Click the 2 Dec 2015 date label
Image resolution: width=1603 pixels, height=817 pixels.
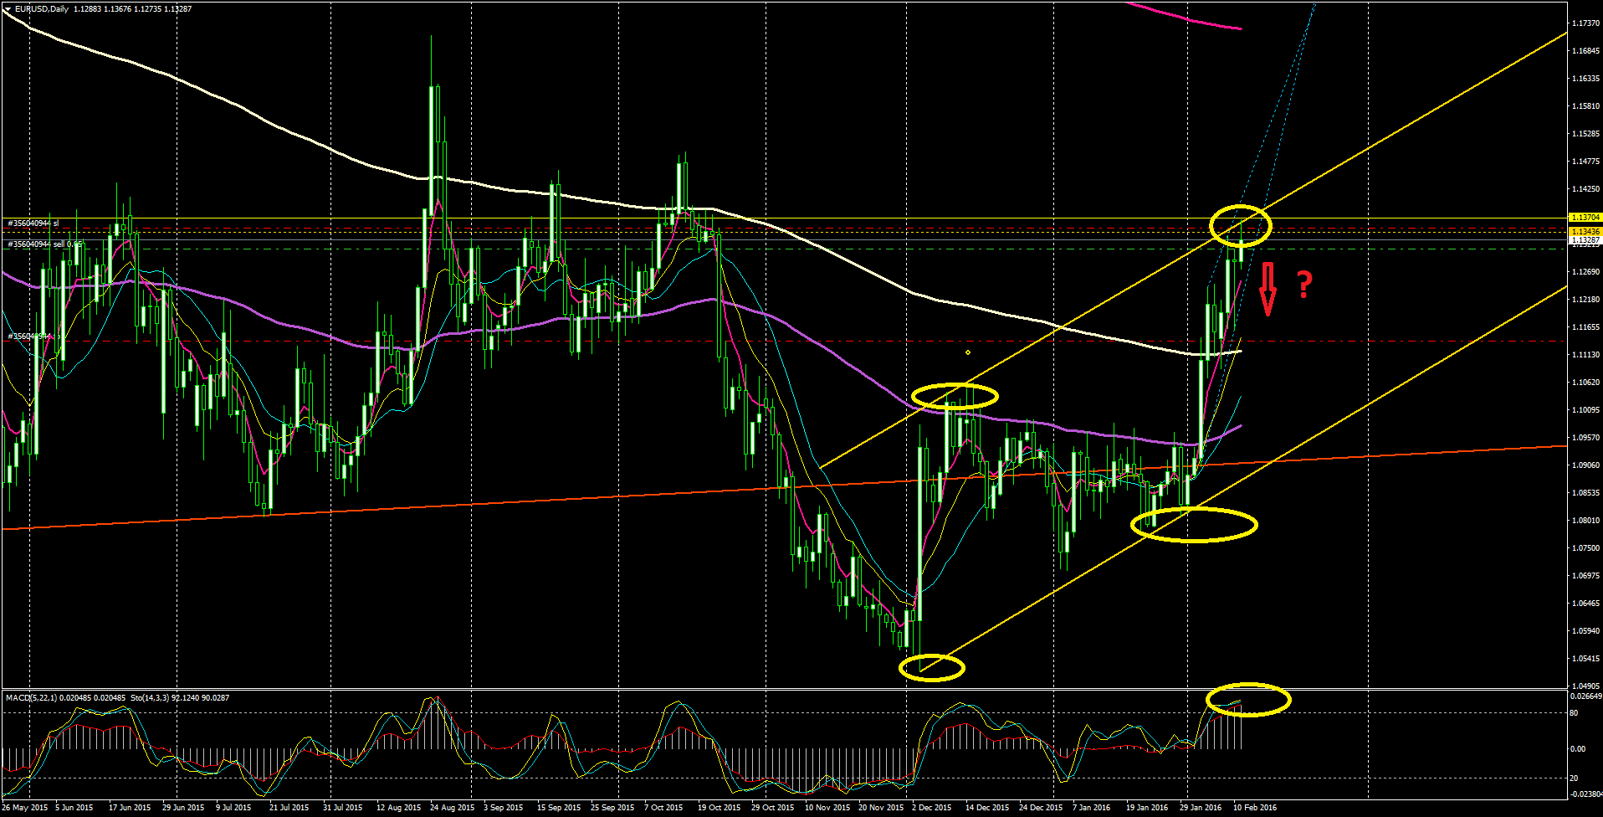pos(931,808)
